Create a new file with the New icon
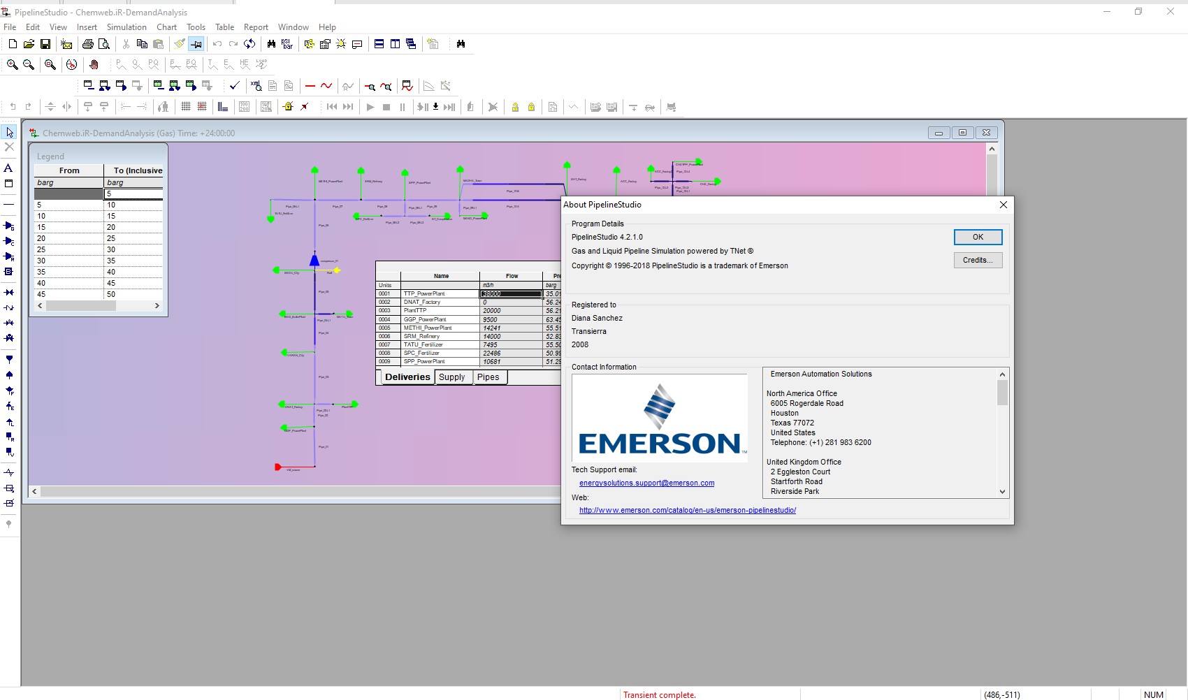 coord(13,44)
